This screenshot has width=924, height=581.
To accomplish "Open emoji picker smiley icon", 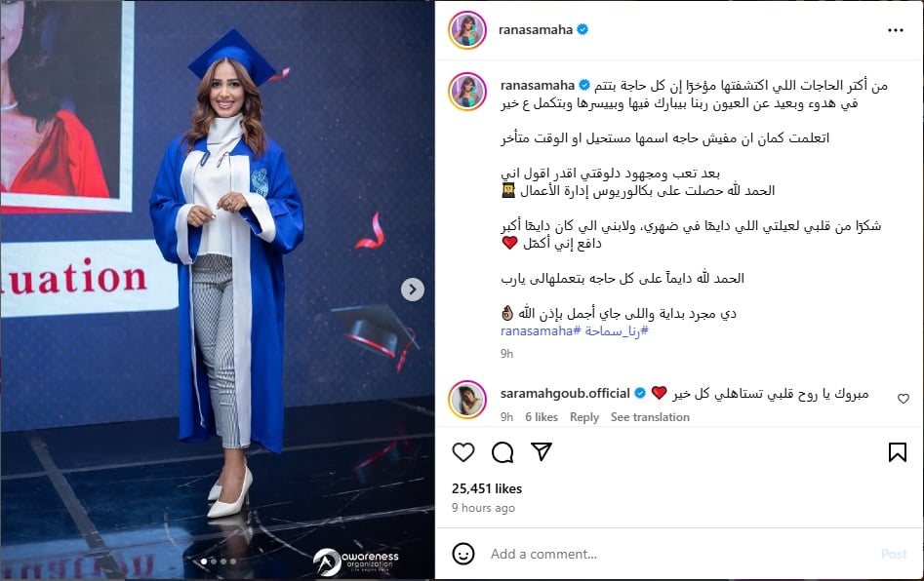I will [x=463, y=554].
